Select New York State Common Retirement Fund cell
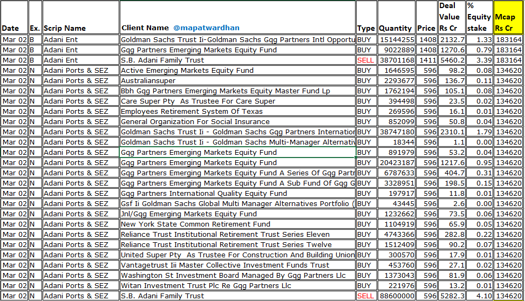 point(237,224)
